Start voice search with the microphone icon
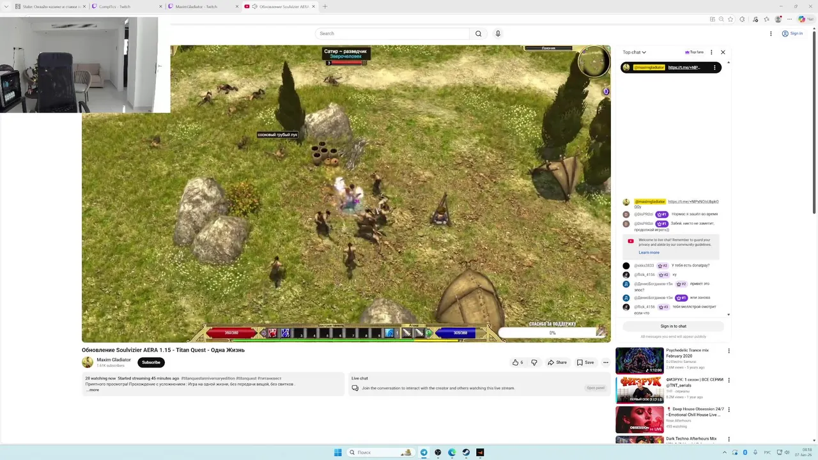 498,33
